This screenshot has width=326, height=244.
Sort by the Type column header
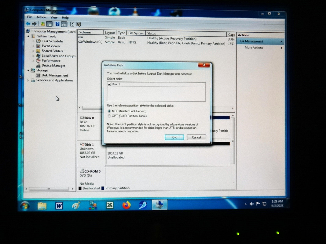(121, 33)
